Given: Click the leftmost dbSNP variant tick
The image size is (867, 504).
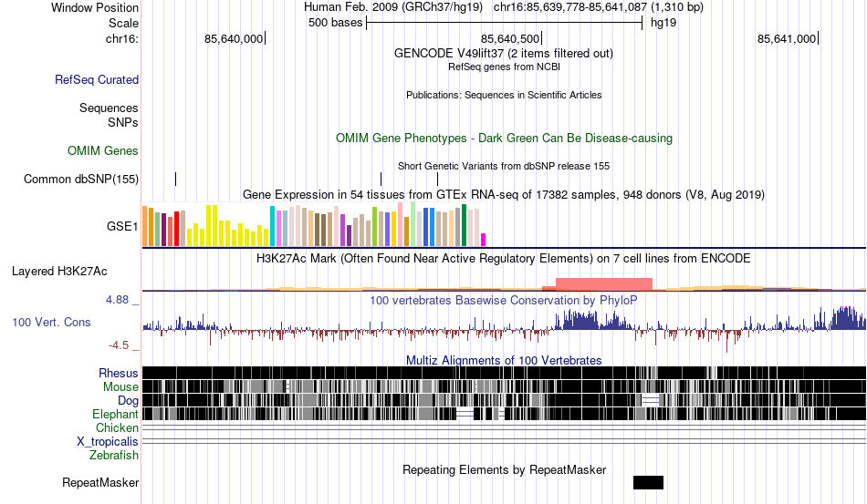Looking at the screenshot, I should pyautogui.click(x=176, y=179).
